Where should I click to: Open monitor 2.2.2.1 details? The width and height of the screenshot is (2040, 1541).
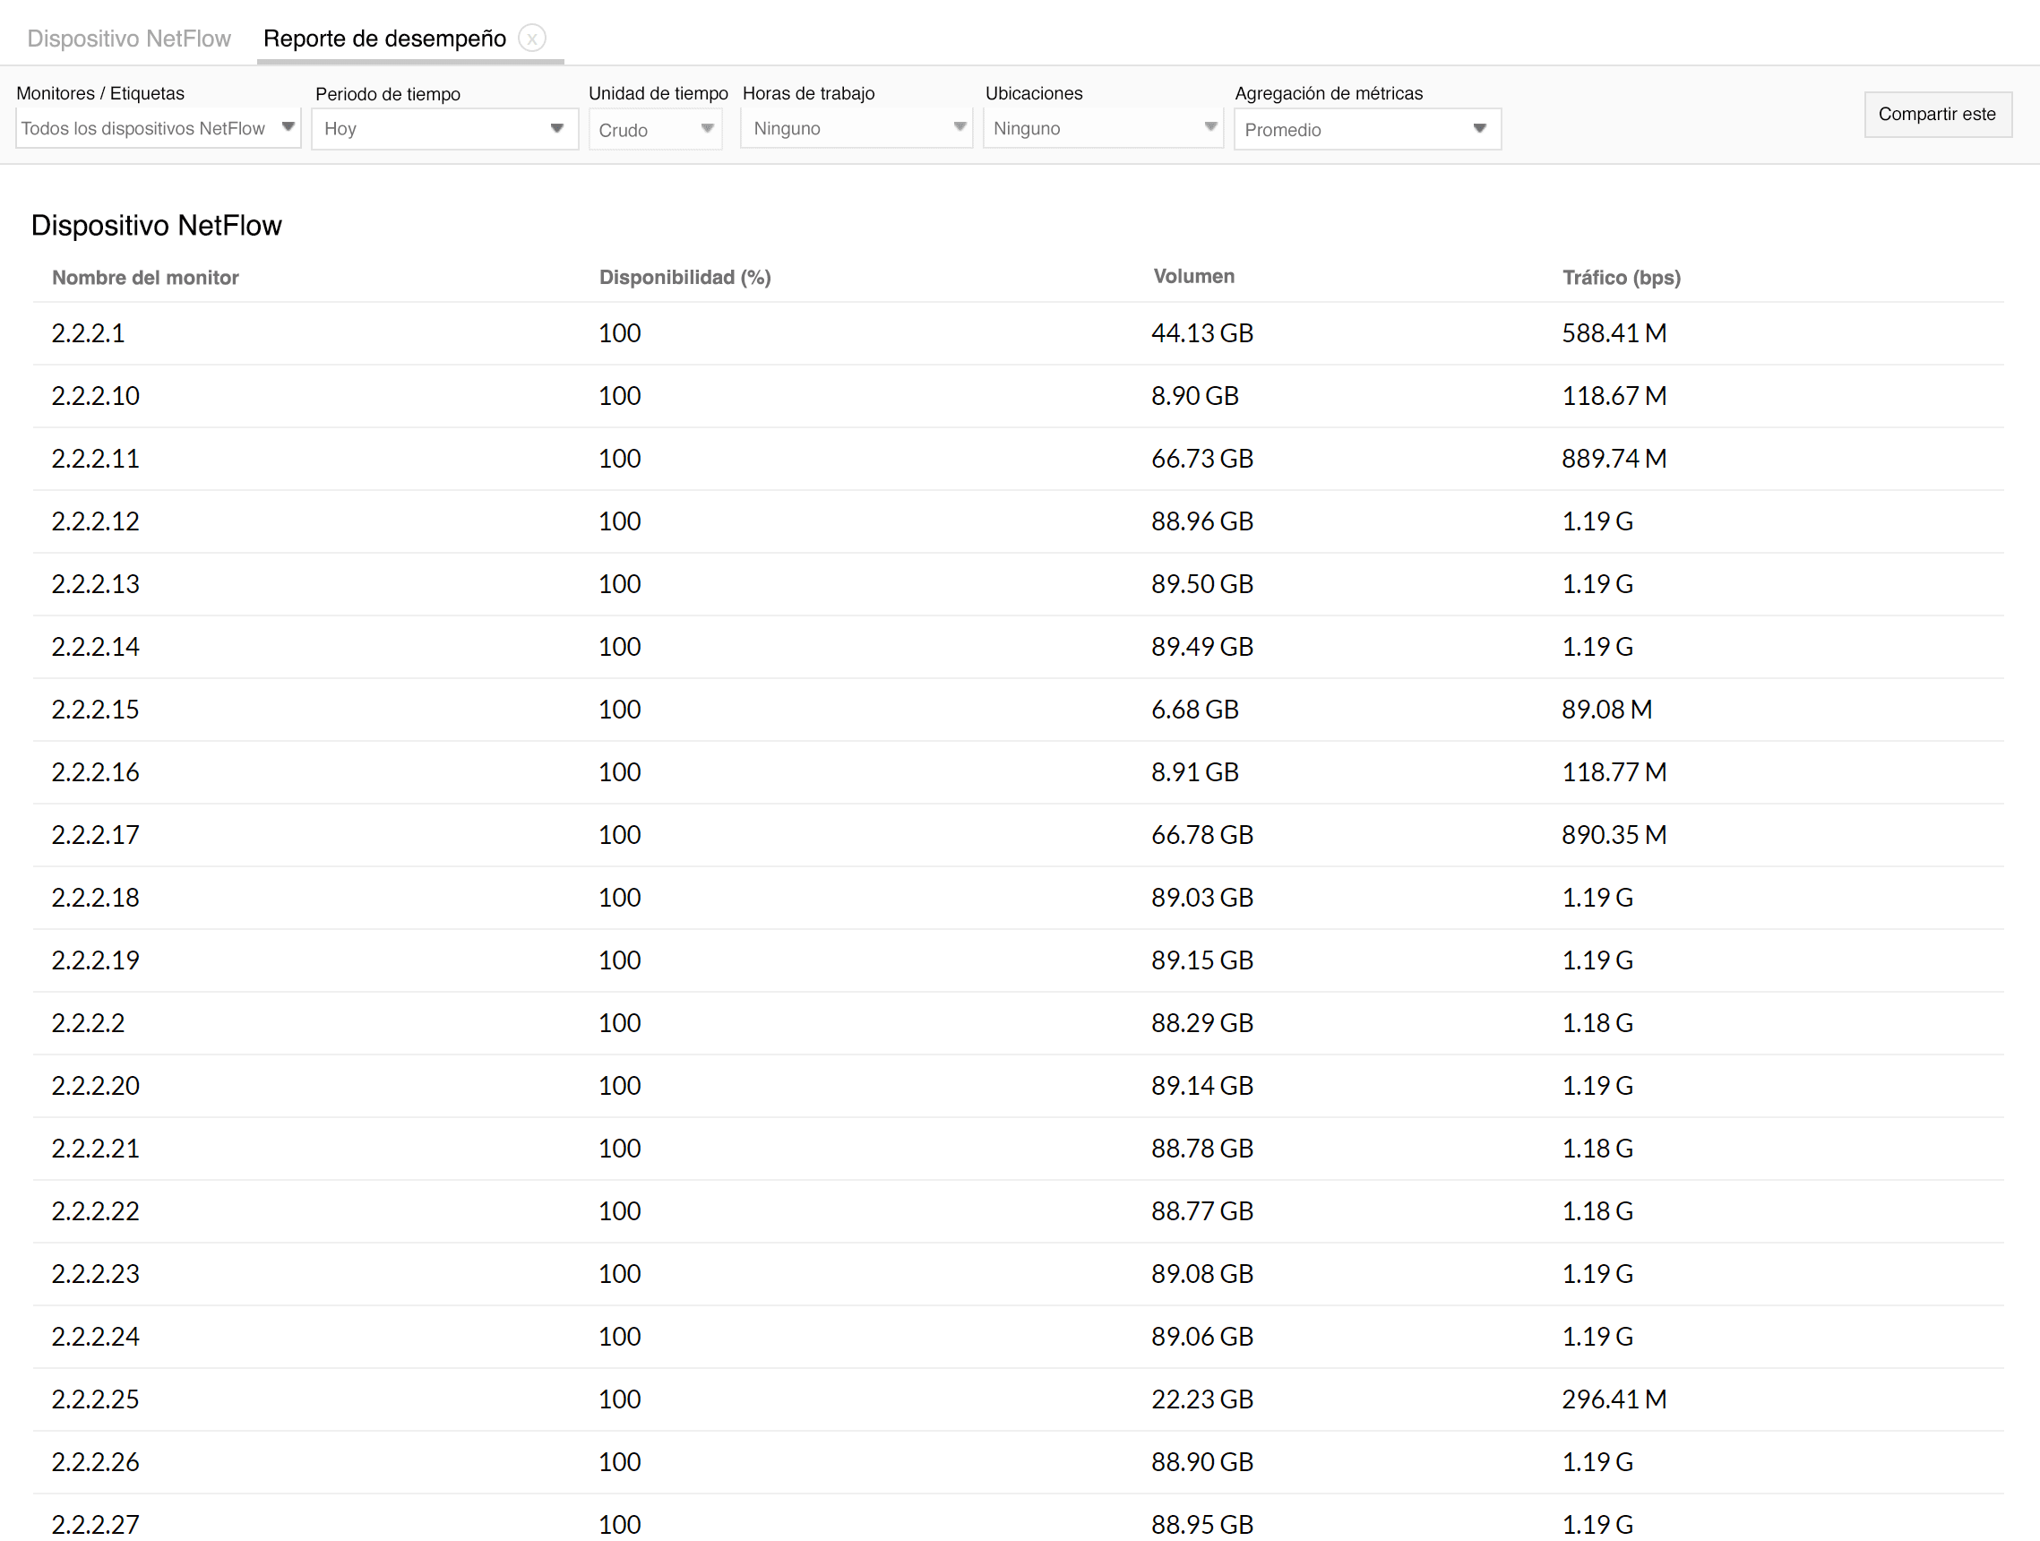click(88, 333)
